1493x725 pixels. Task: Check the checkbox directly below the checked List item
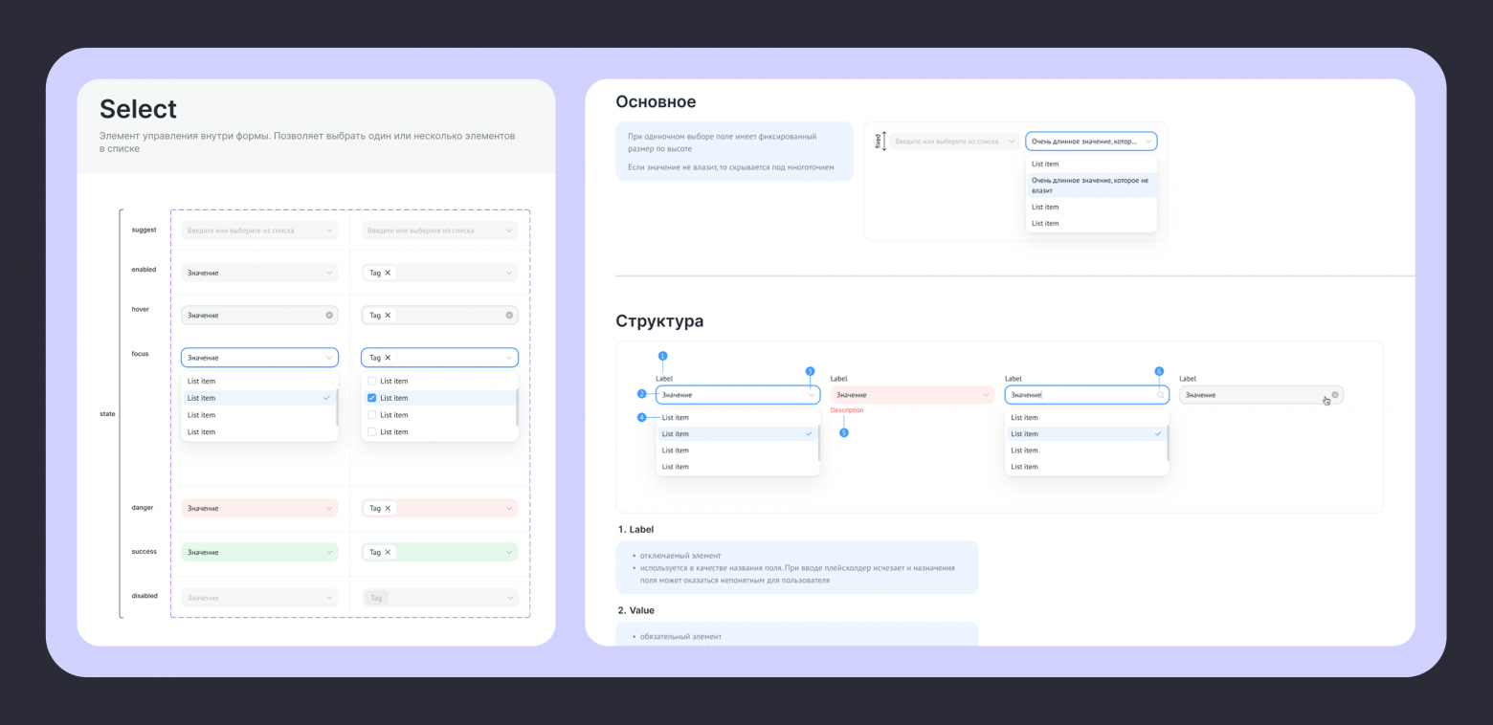(x=372, y=415)
